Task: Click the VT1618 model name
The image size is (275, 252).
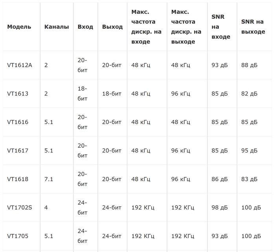Action: [18, 179]
